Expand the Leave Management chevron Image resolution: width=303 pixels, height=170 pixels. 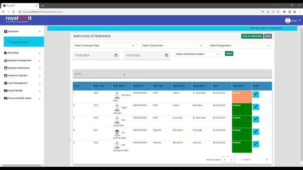pyautogui.click(x=40, y=84)
